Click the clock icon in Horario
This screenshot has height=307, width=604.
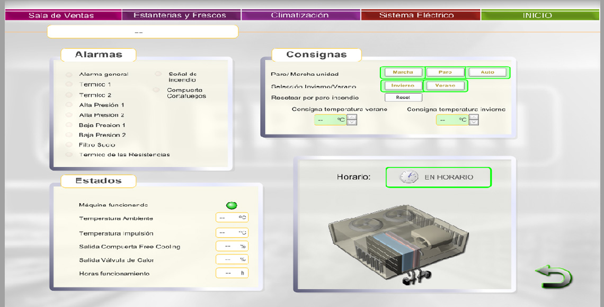click(x=408, y=177)
